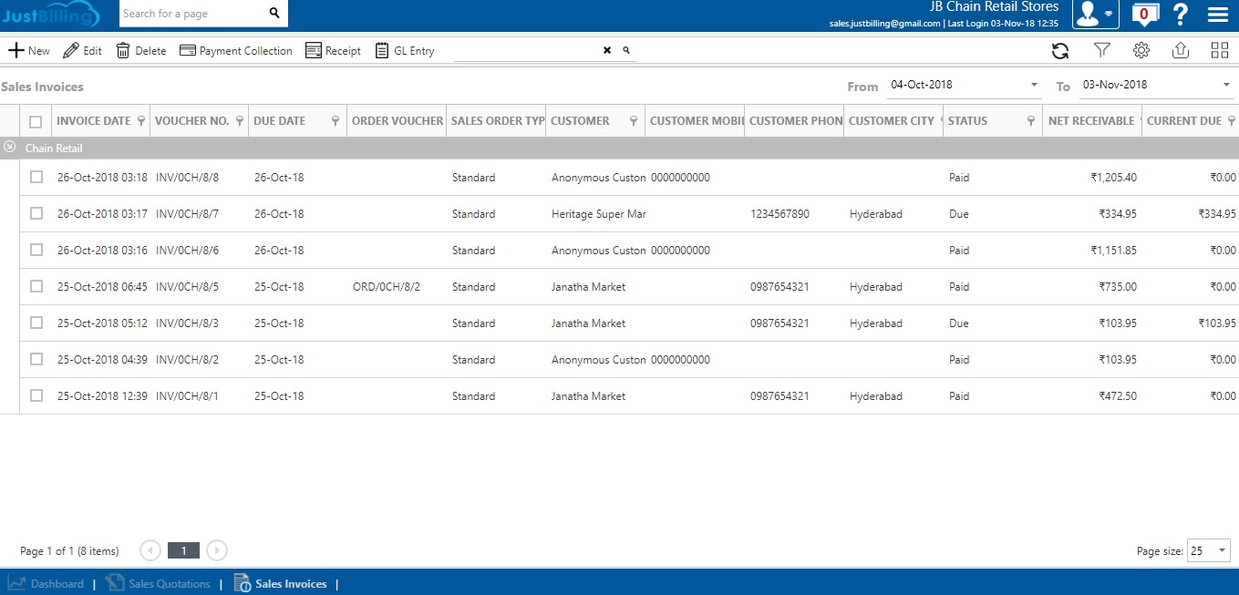Click the 'Page 1 of 1 (8 items)' text
The width and height of the screenshot is (1239, 595).
click(69, 551)
